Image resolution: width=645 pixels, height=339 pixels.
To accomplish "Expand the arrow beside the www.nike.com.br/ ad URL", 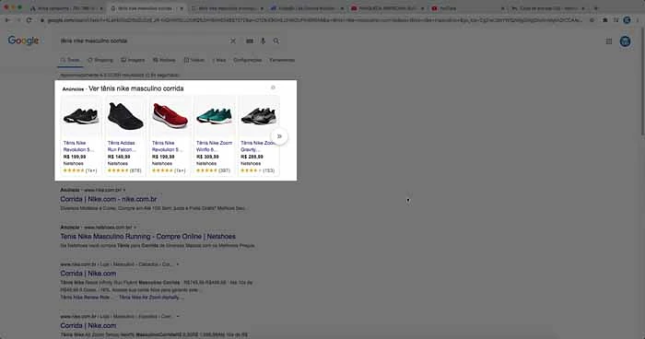I will pos(123,190).
